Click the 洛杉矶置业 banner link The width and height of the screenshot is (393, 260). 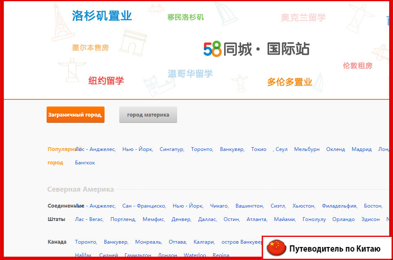pyautogui.click(x=102, y=16)
